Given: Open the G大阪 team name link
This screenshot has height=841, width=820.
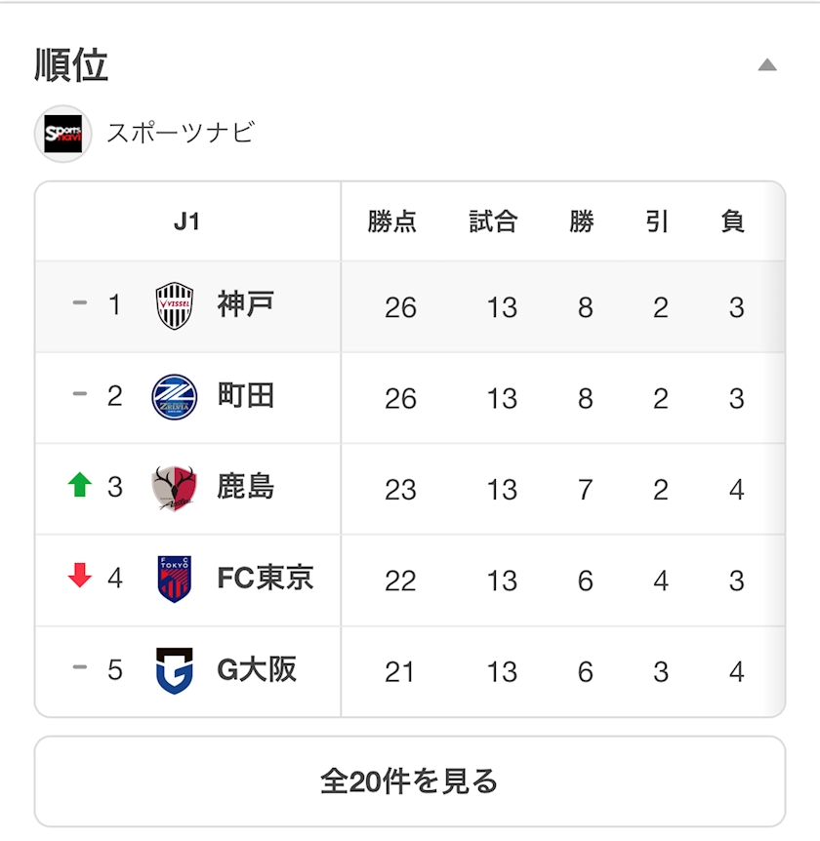Looking at the screenshot, I should pyautogui.click(x=257, y=669).
